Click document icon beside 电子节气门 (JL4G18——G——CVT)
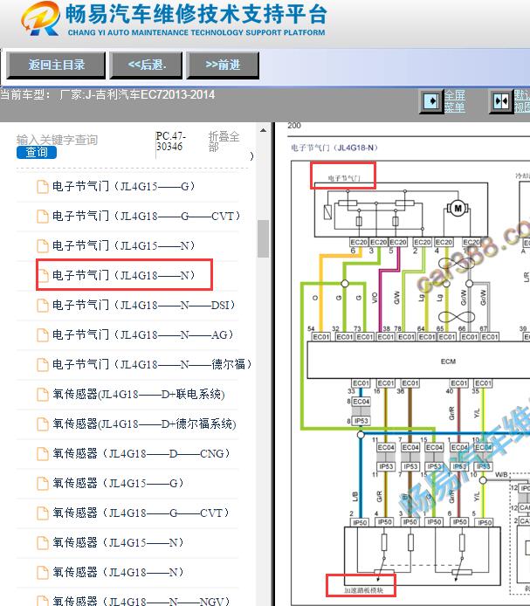The width and height of the screenshot is (530, 606). [x=43, y=217]
